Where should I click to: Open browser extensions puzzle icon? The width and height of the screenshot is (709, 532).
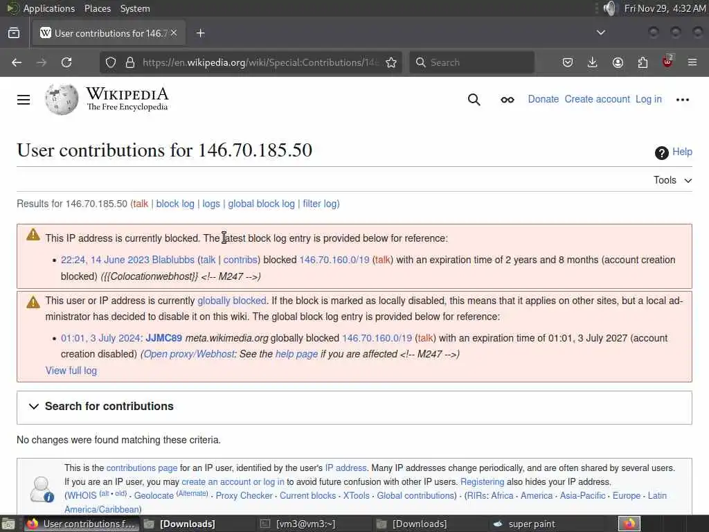(643, 62)
